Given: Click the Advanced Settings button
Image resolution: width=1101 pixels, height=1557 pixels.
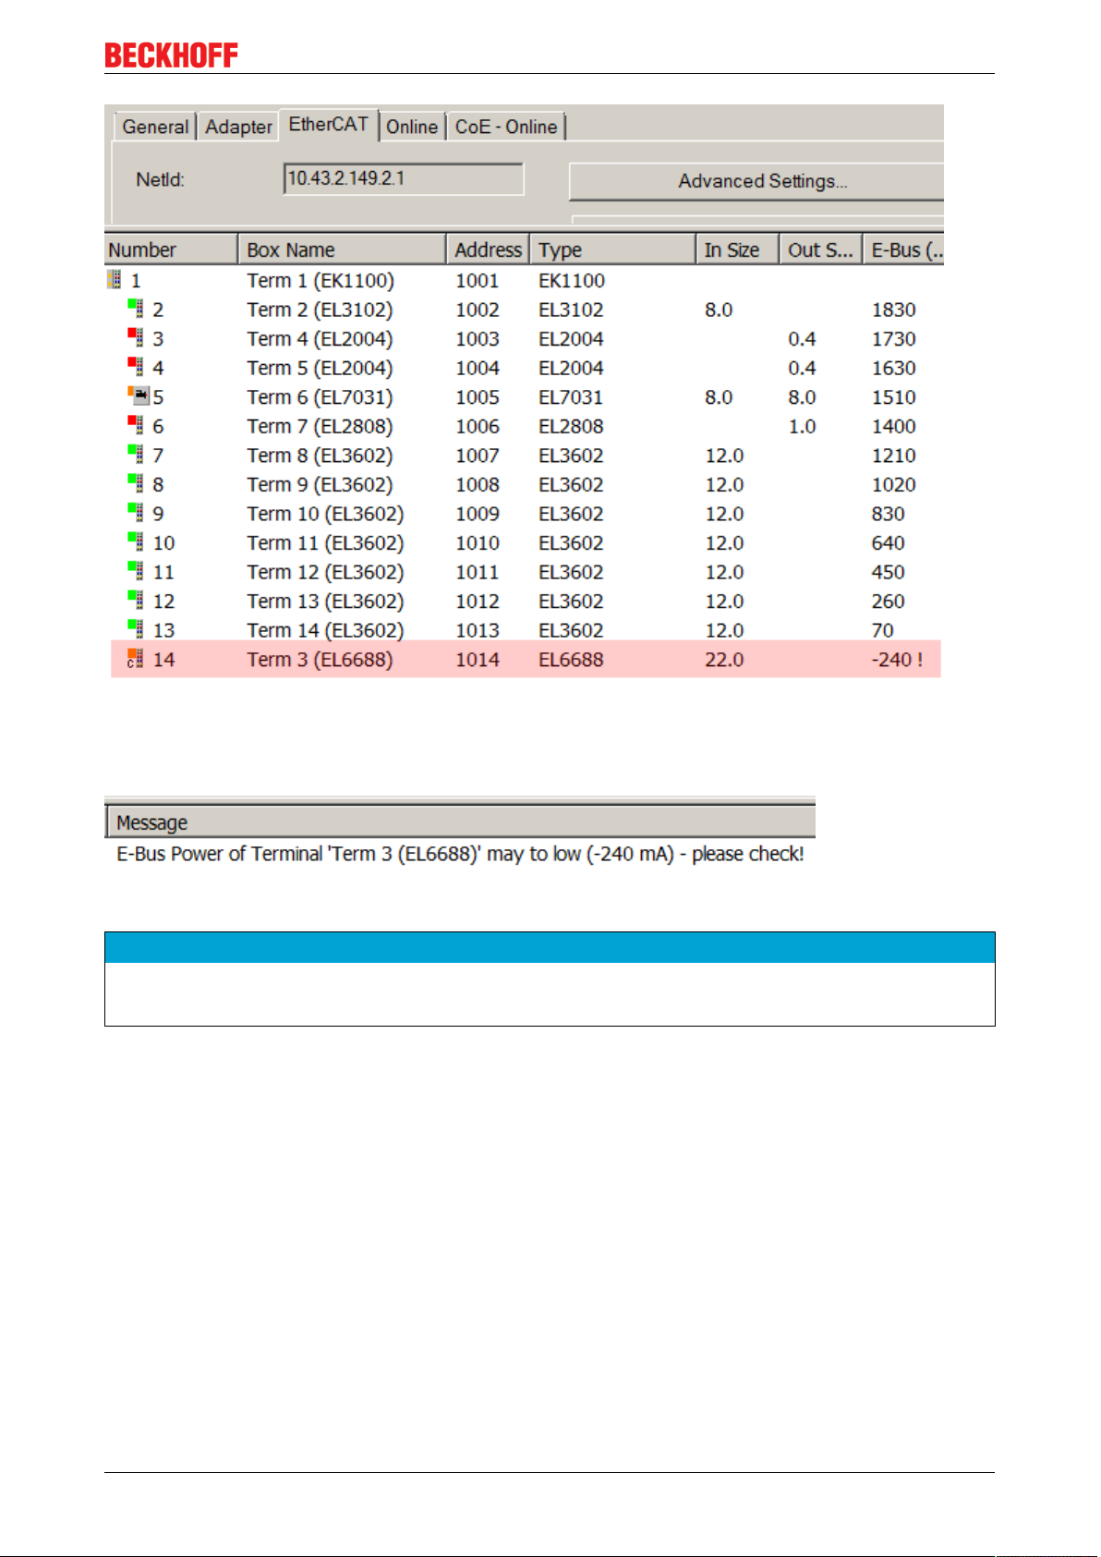Looking at the screenshot, I should click(x=757, y=181).
